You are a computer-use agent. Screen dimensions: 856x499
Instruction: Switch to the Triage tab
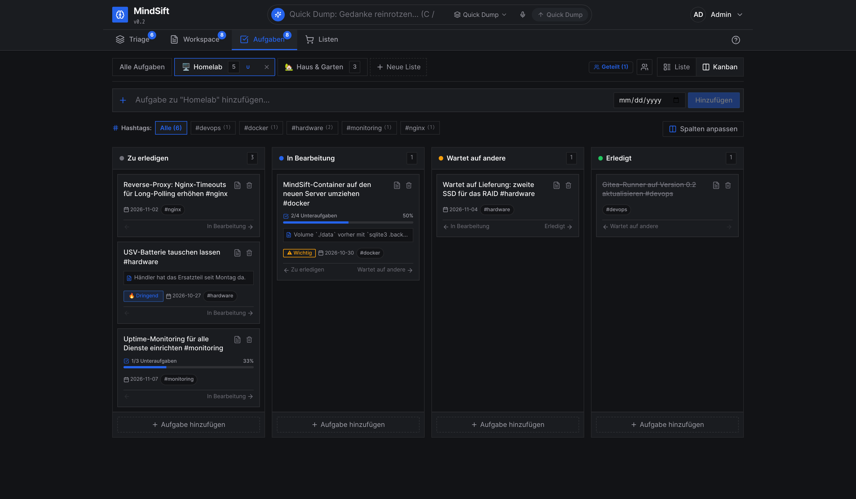pyautogui.click(x=134, y=40)
